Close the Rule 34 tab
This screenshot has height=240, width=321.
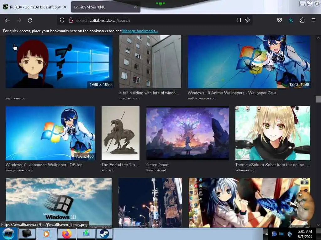coord(65,7)
